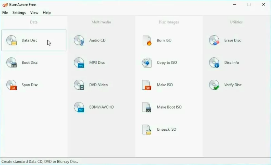Screen dimensions: 271x165
Task: Click the Make Boot ISO icon
Action: (147, 107)
